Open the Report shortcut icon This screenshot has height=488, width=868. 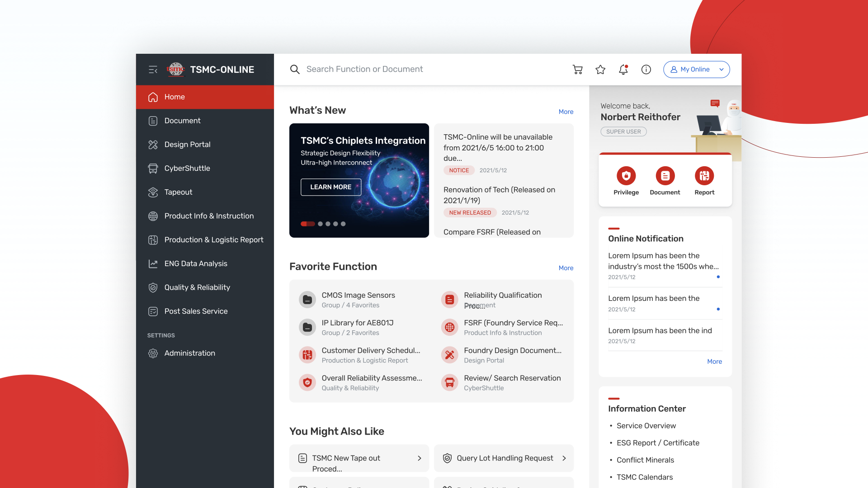704,176
